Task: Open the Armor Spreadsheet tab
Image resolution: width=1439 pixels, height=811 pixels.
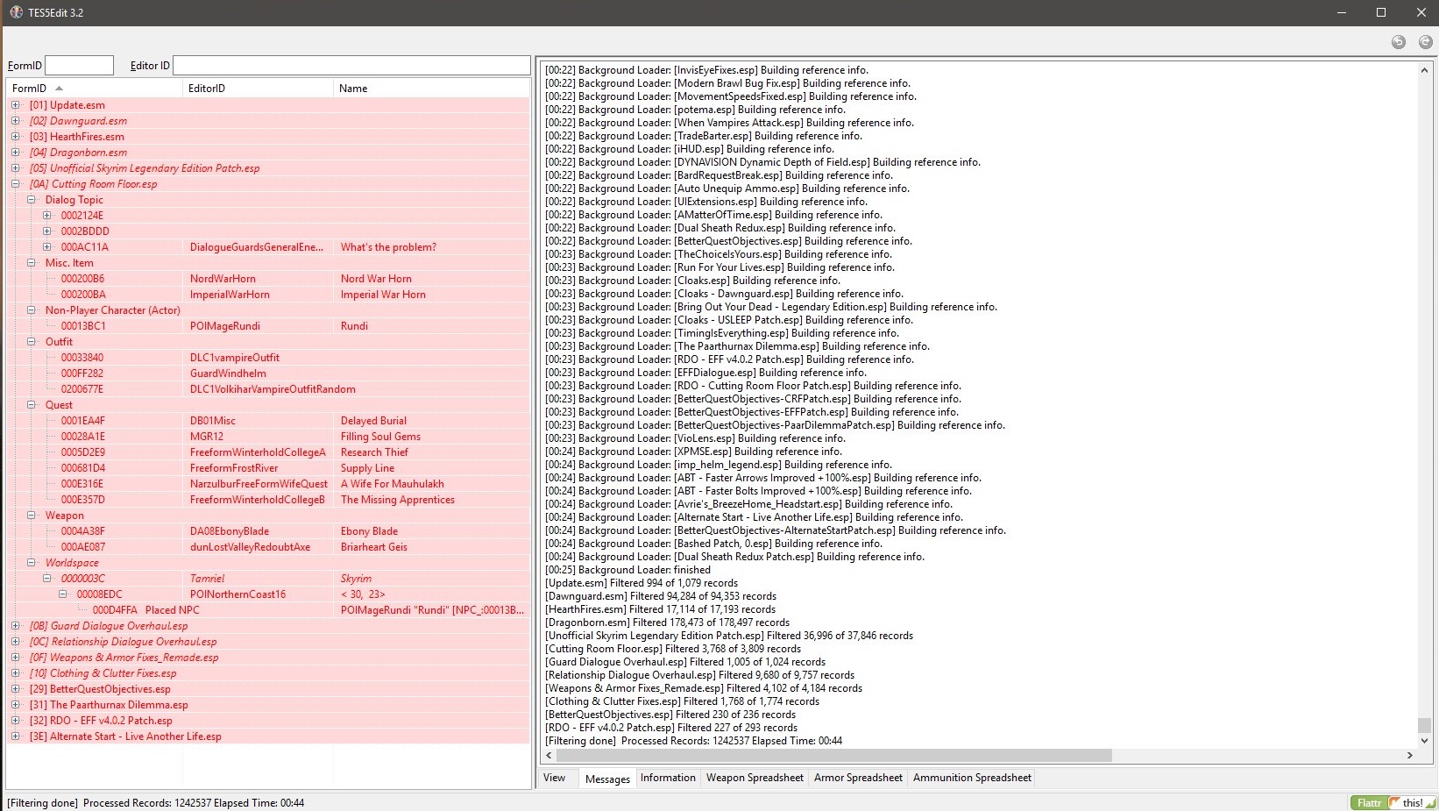Action: tap(858, 778)
